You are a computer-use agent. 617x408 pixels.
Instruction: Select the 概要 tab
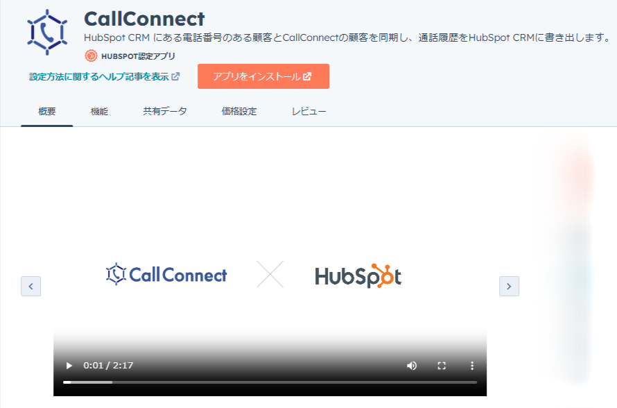47,112
